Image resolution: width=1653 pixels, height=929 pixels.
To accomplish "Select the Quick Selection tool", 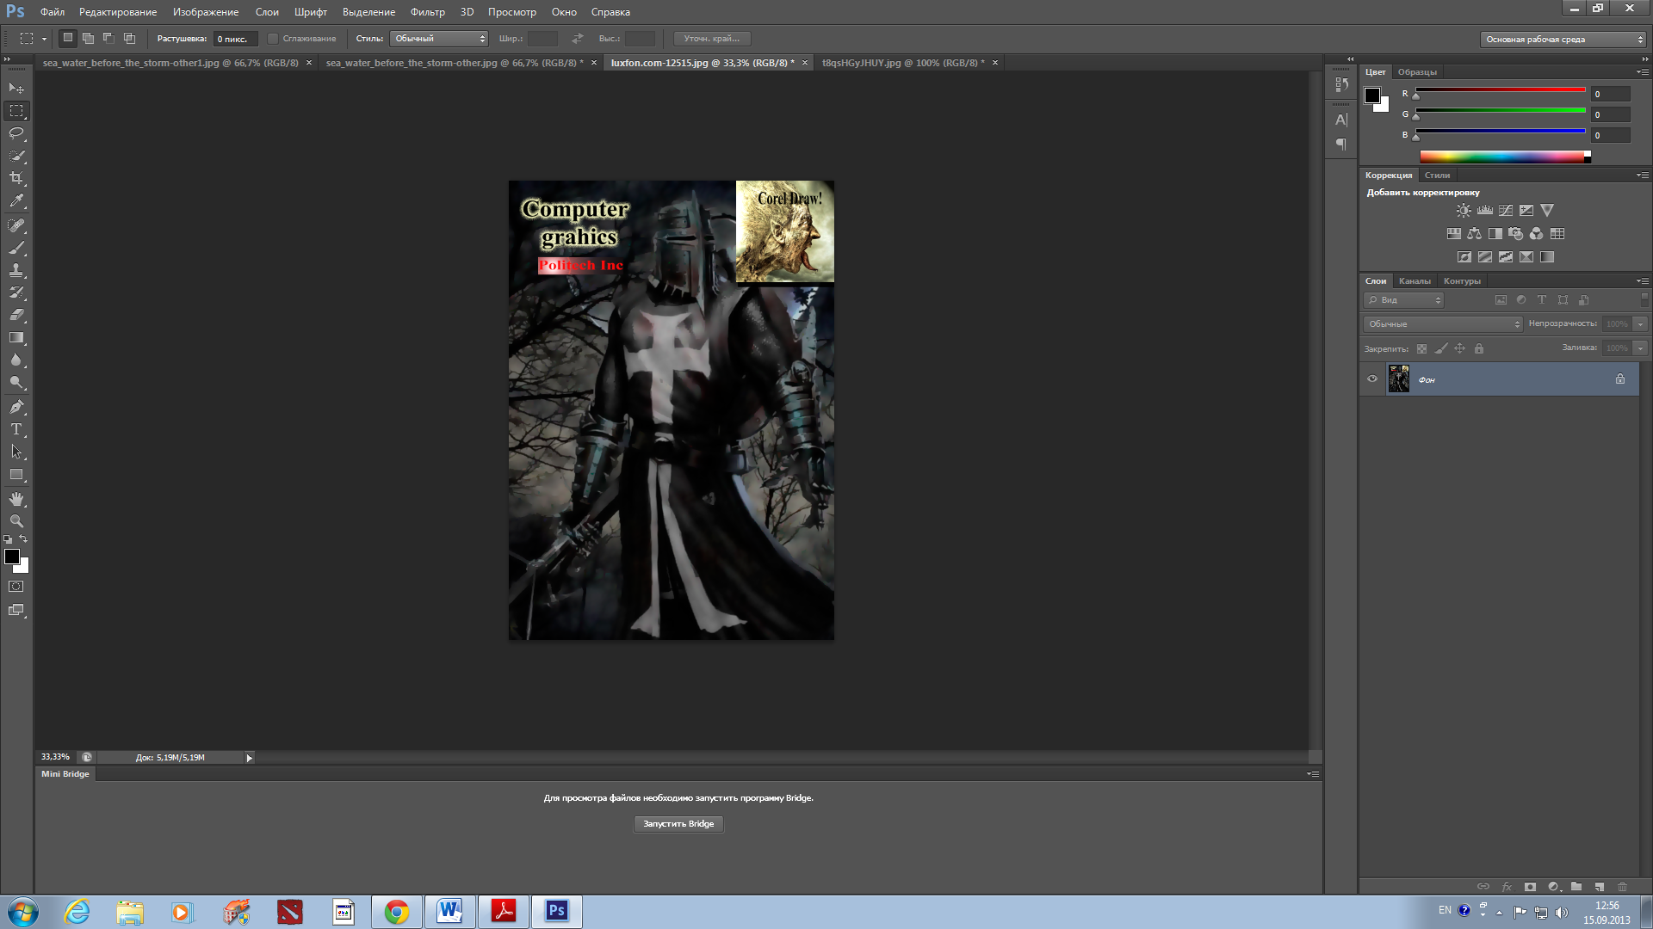I will pos(16,156).
